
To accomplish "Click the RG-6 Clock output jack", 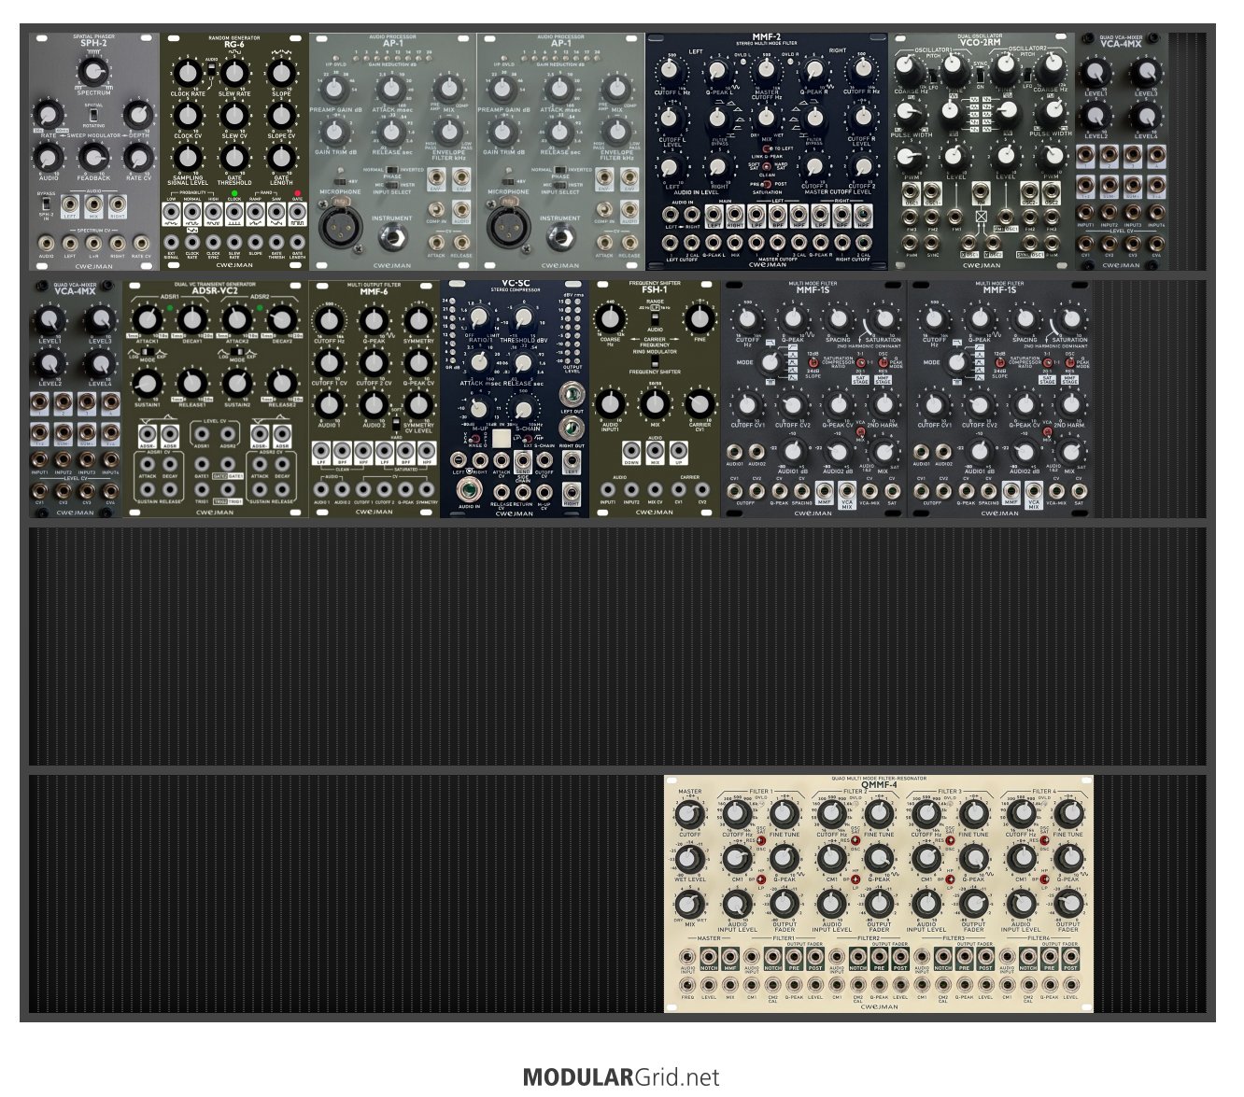I will 234,213.
